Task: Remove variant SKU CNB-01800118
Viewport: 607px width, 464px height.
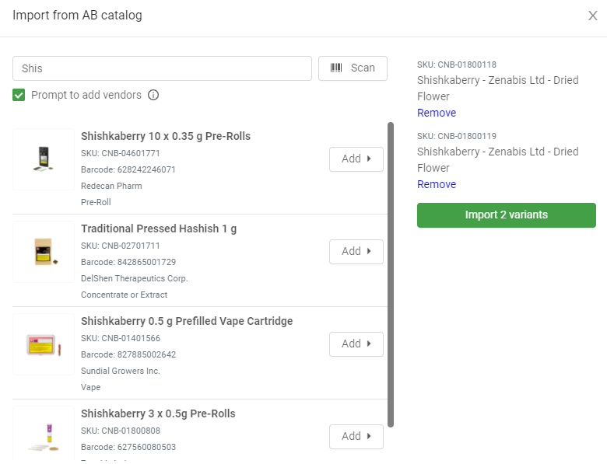Action: pyautogui.click(x=437, y=113)
